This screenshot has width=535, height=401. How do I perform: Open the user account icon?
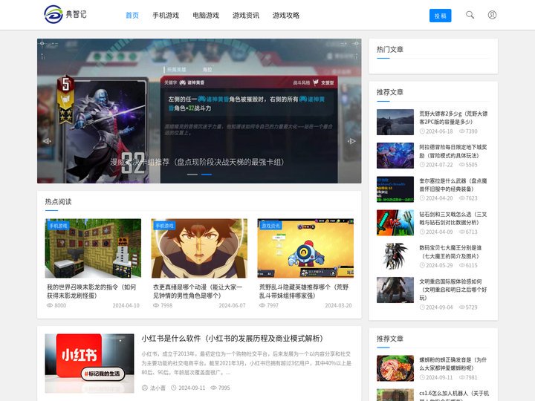coord(492,15)
